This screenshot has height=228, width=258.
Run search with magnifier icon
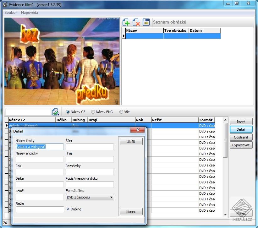(56, 112)
